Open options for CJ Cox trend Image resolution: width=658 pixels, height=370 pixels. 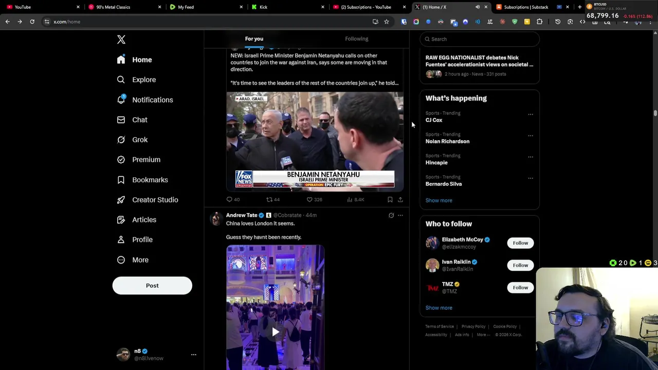click(531, 114)
